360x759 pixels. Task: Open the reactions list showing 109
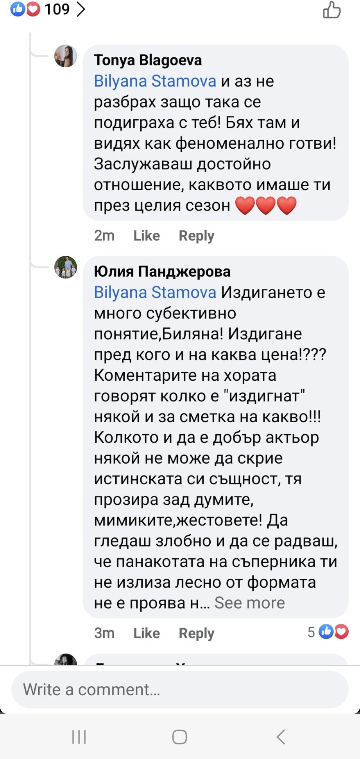click(64, 9)
